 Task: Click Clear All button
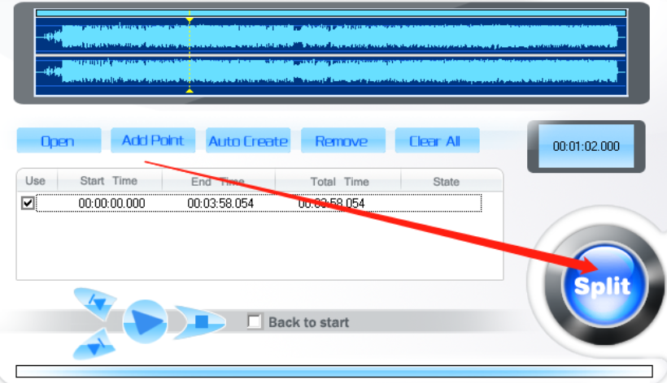437,140
